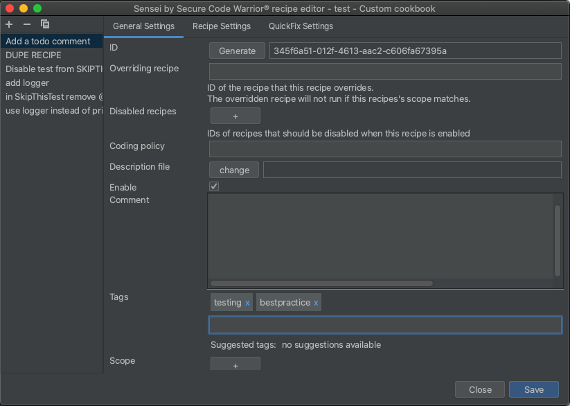Select the 'add logger' recipe
570x406 pixels.
(x=52, y=82)
